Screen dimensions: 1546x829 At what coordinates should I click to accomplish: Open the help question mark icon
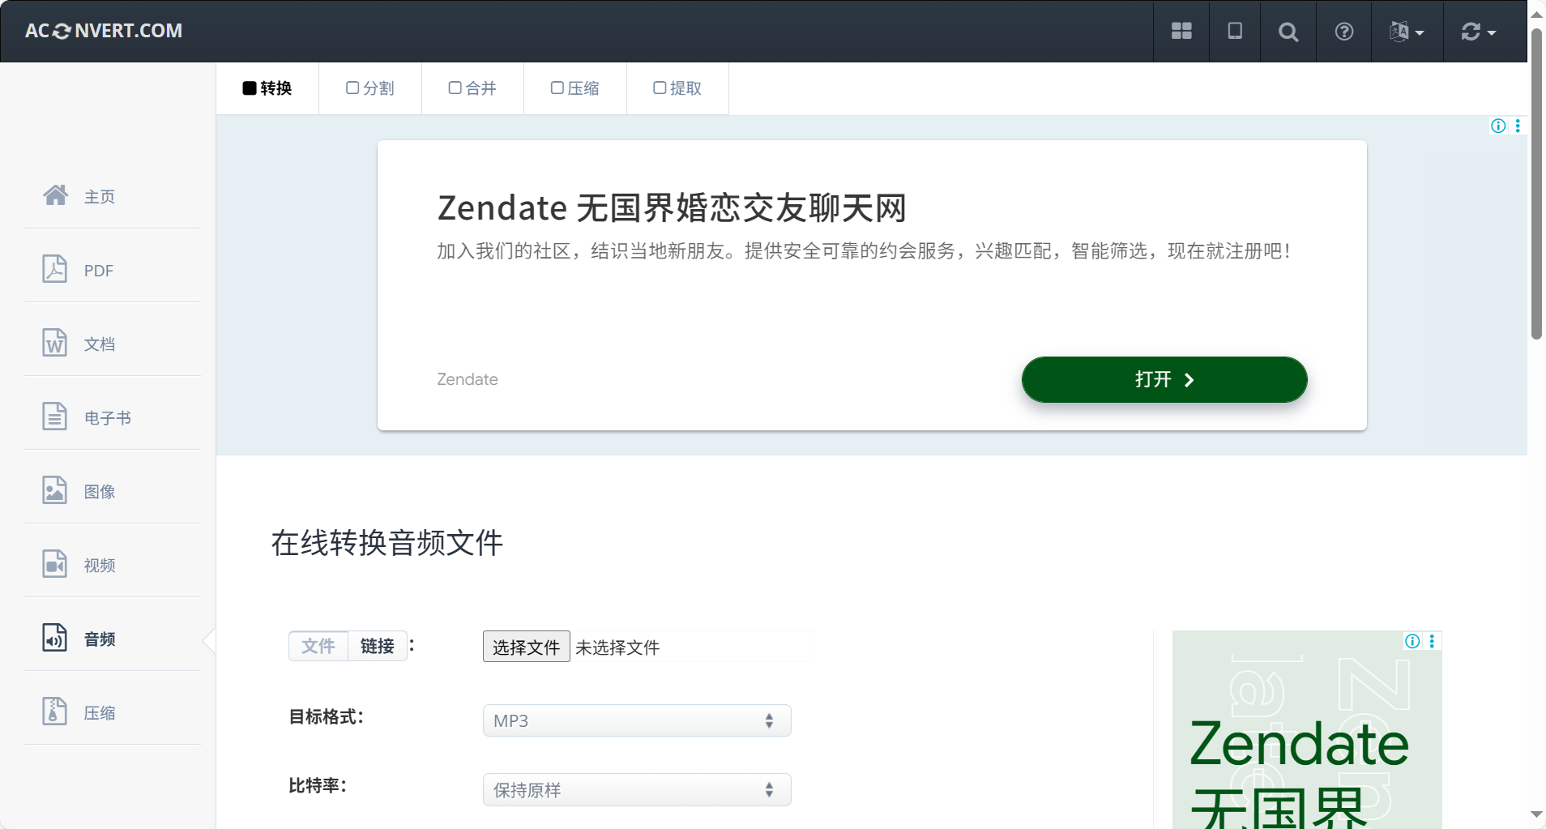[1344, 32]
